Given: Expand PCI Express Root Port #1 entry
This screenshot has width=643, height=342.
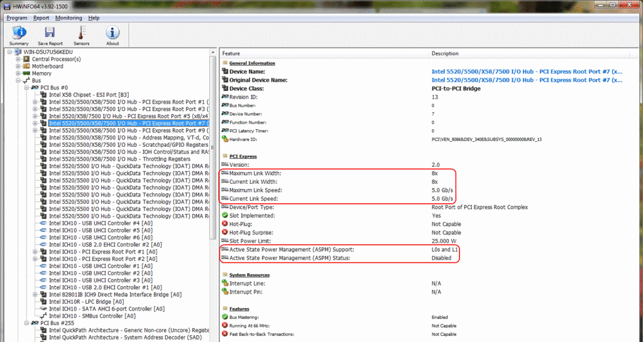Looking at the screenshot, I should pyautogui.click(x=35, y=102).
